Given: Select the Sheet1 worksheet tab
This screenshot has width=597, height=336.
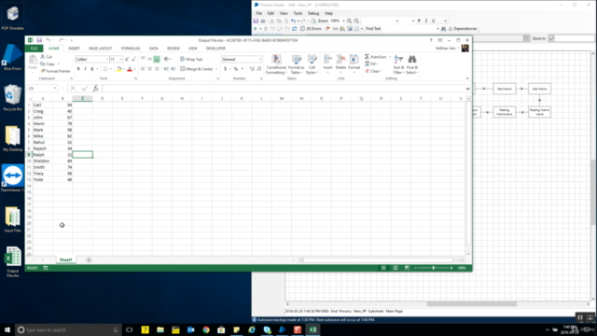Looking at the screenshot, I should [65, 259].
